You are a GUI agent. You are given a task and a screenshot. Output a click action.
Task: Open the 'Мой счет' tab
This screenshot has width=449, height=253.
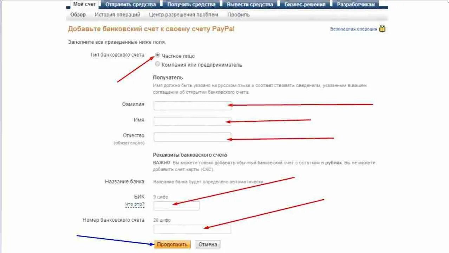[84, 4]
